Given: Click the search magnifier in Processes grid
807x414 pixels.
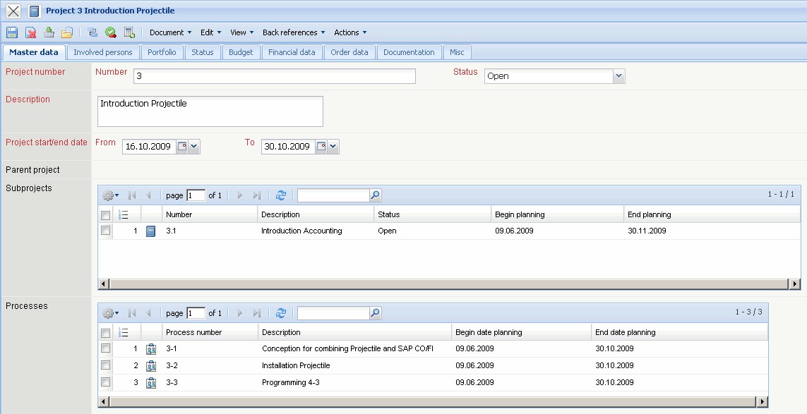Looking at the screenshot, I should pyautogui.click(x=376, y=313).
